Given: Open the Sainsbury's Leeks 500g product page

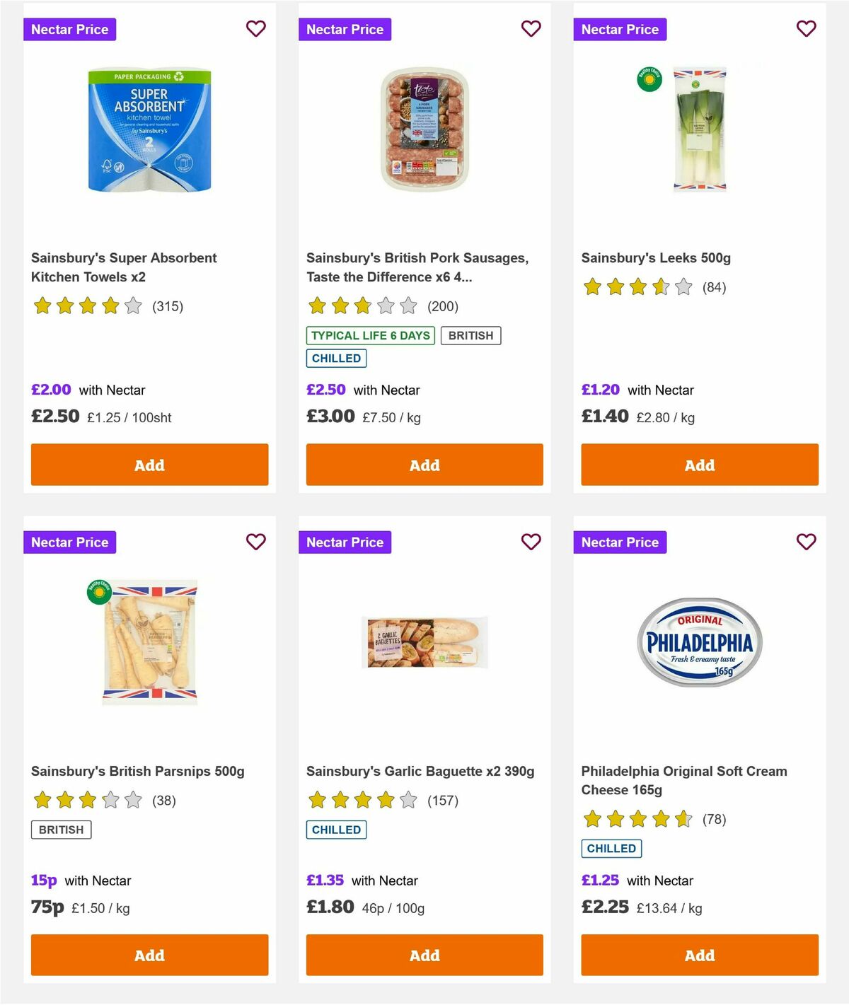Looking at the screenshot, I should (x=657, y=258).
